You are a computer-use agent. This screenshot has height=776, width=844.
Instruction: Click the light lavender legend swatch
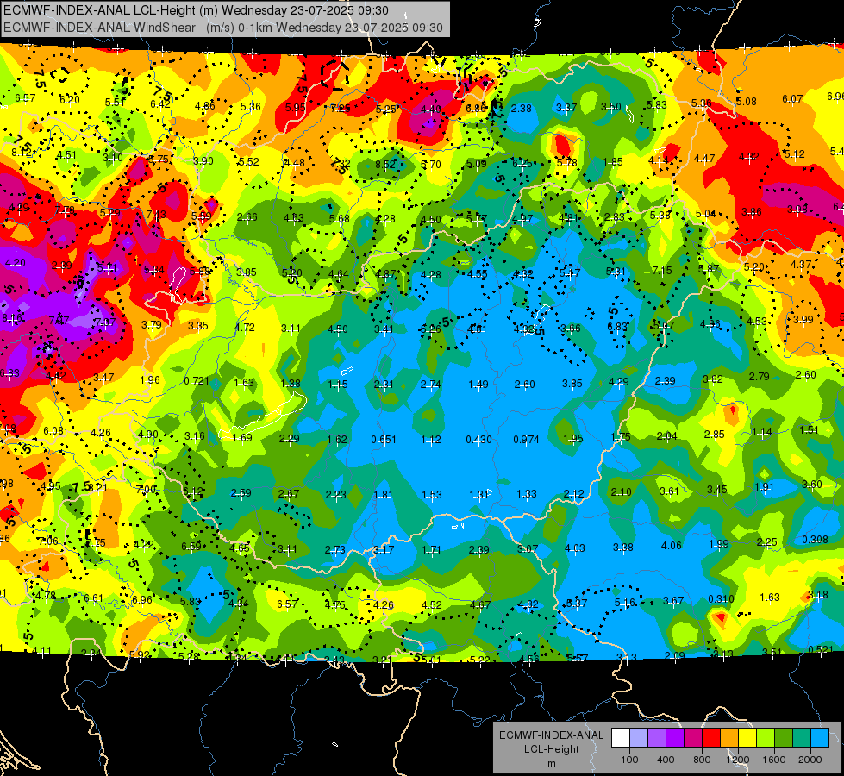pos(639,738)
